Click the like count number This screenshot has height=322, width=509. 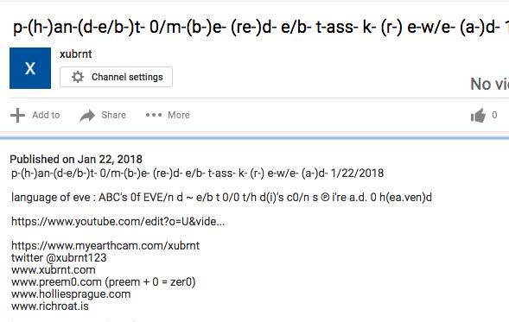tap(494, 115)
